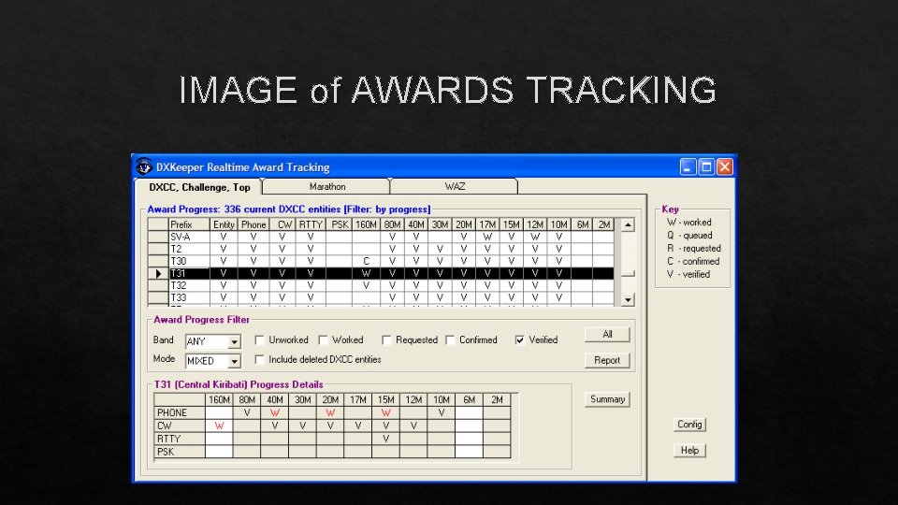
Task: Click the V in CW 30M cell
Action: coord(302,426)
